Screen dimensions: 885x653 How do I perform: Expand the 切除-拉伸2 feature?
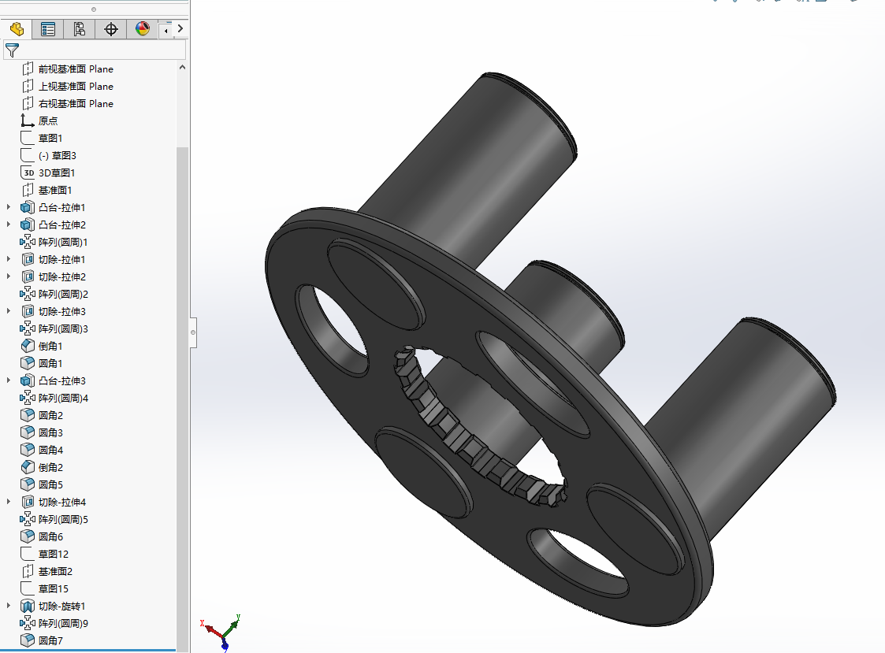9,276
